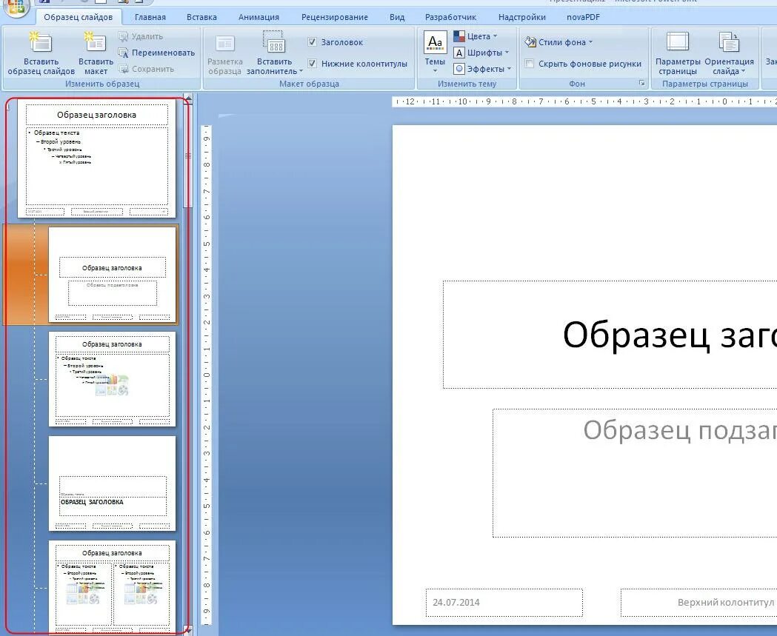777x636 pixels.
Task: Select the section header layout thumbnail
Action: point(112,483)
